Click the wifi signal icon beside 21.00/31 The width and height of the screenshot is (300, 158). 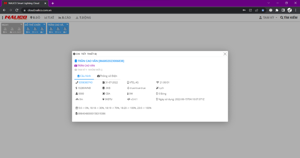click(158, 82)
